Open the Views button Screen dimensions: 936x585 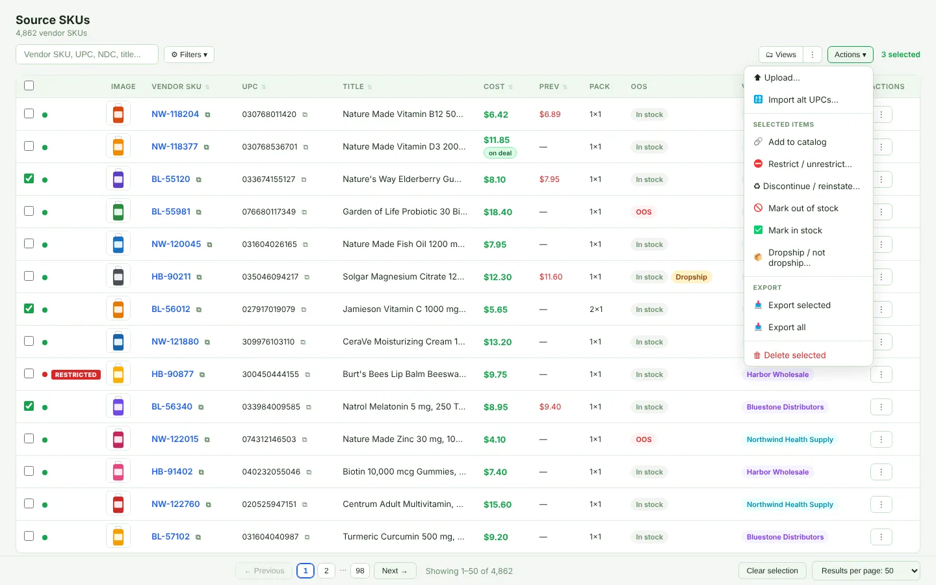coord(781,55)
